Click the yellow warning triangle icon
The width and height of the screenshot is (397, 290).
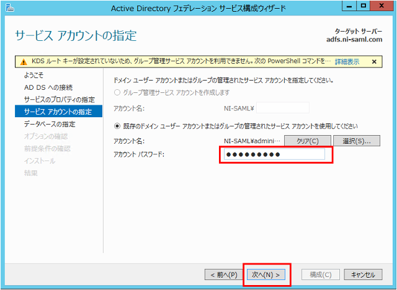(x=24, y=62)
